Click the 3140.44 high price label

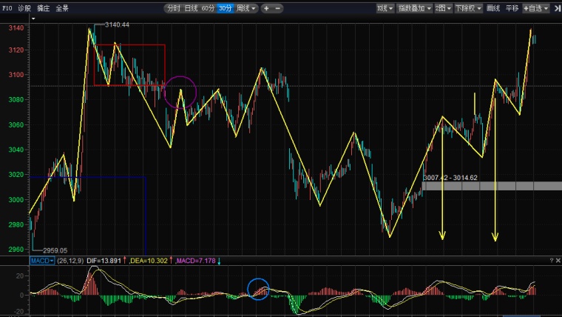point(117,24)
